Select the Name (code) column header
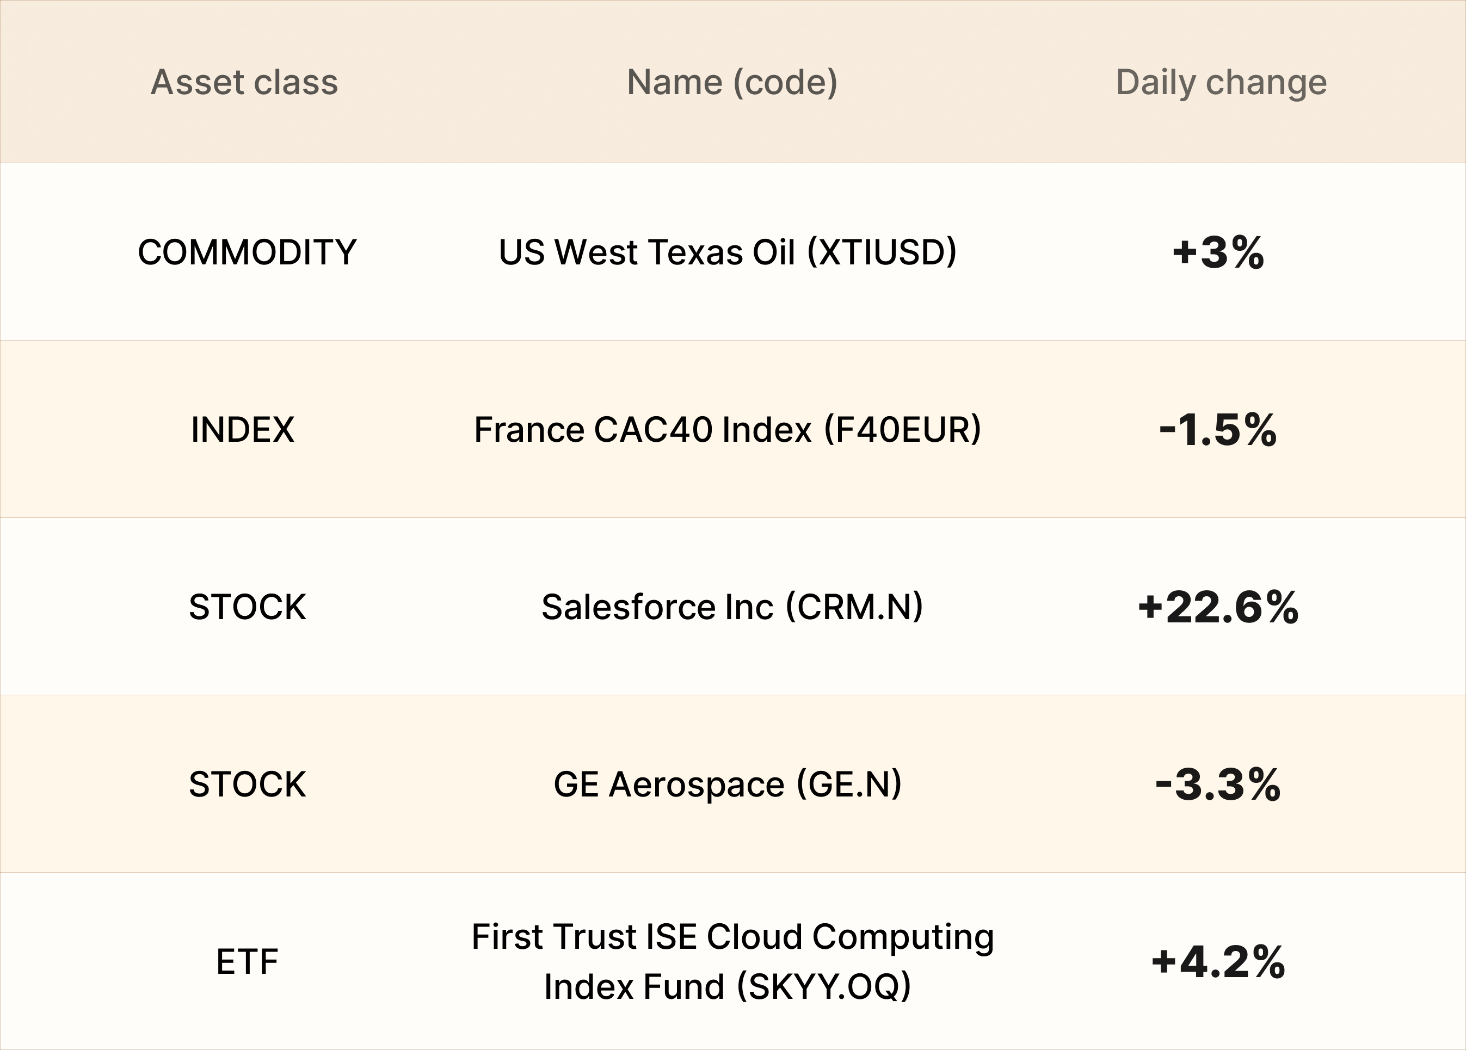Viewport: 1466px width, 1050px height. (x=732, y=83)
